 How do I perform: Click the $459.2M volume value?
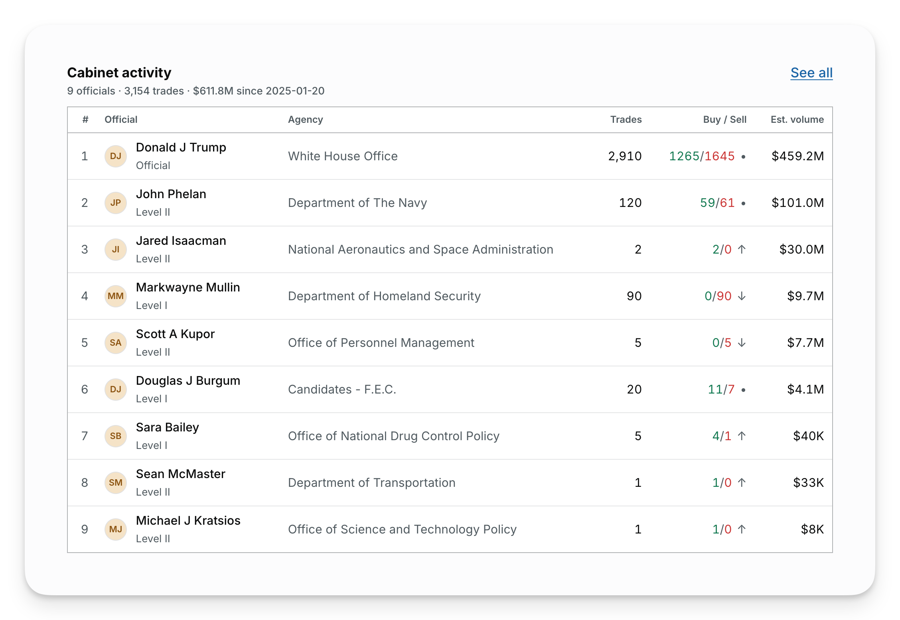coord(797,156)
